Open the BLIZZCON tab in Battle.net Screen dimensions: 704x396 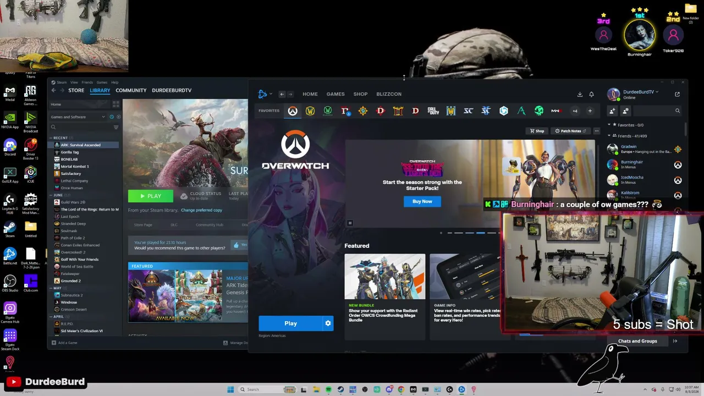click(x=389, y=94)
